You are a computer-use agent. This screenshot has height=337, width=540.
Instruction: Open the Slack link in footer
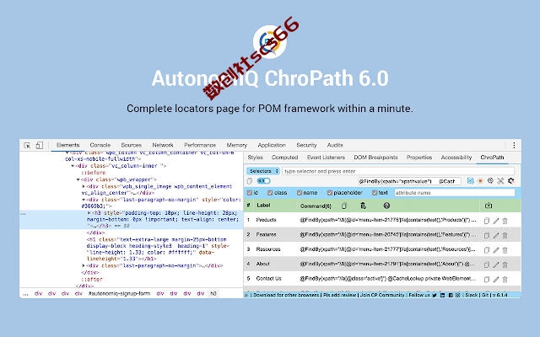click(x=472, y=295)
